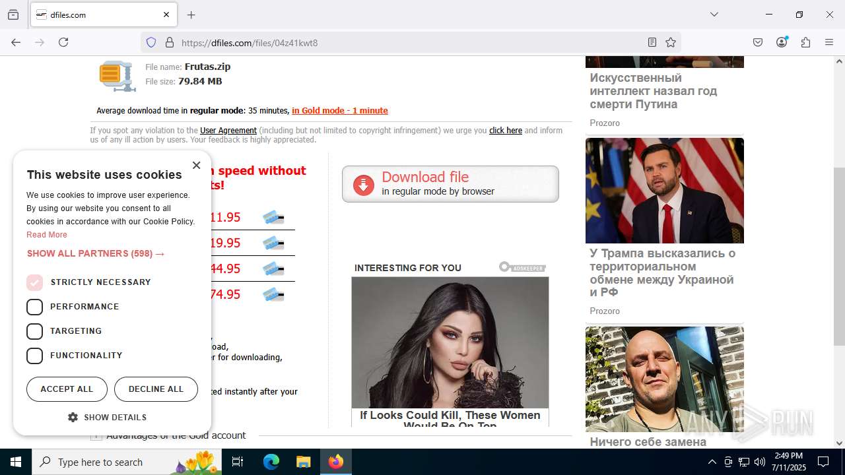Screen dimensions: 845x475
Task: Click the site security padlock icon
Action: [170, 42]
